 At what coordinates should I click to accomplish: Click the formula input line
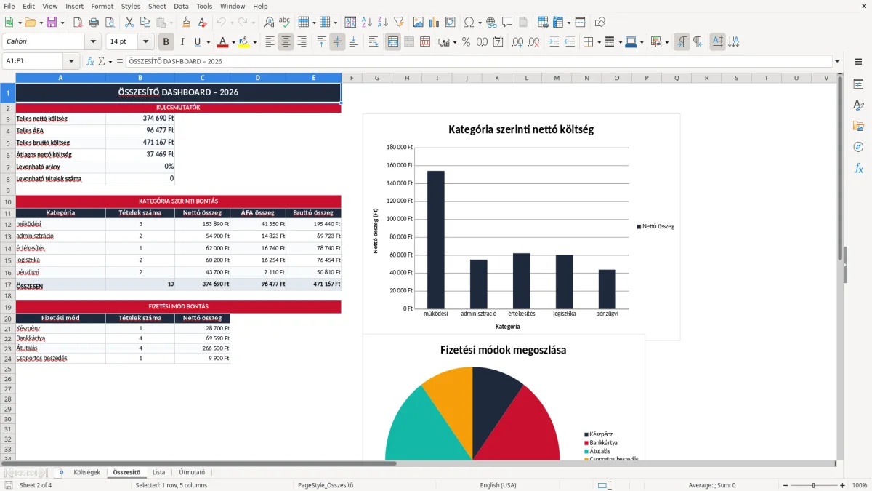click(478, 61)
